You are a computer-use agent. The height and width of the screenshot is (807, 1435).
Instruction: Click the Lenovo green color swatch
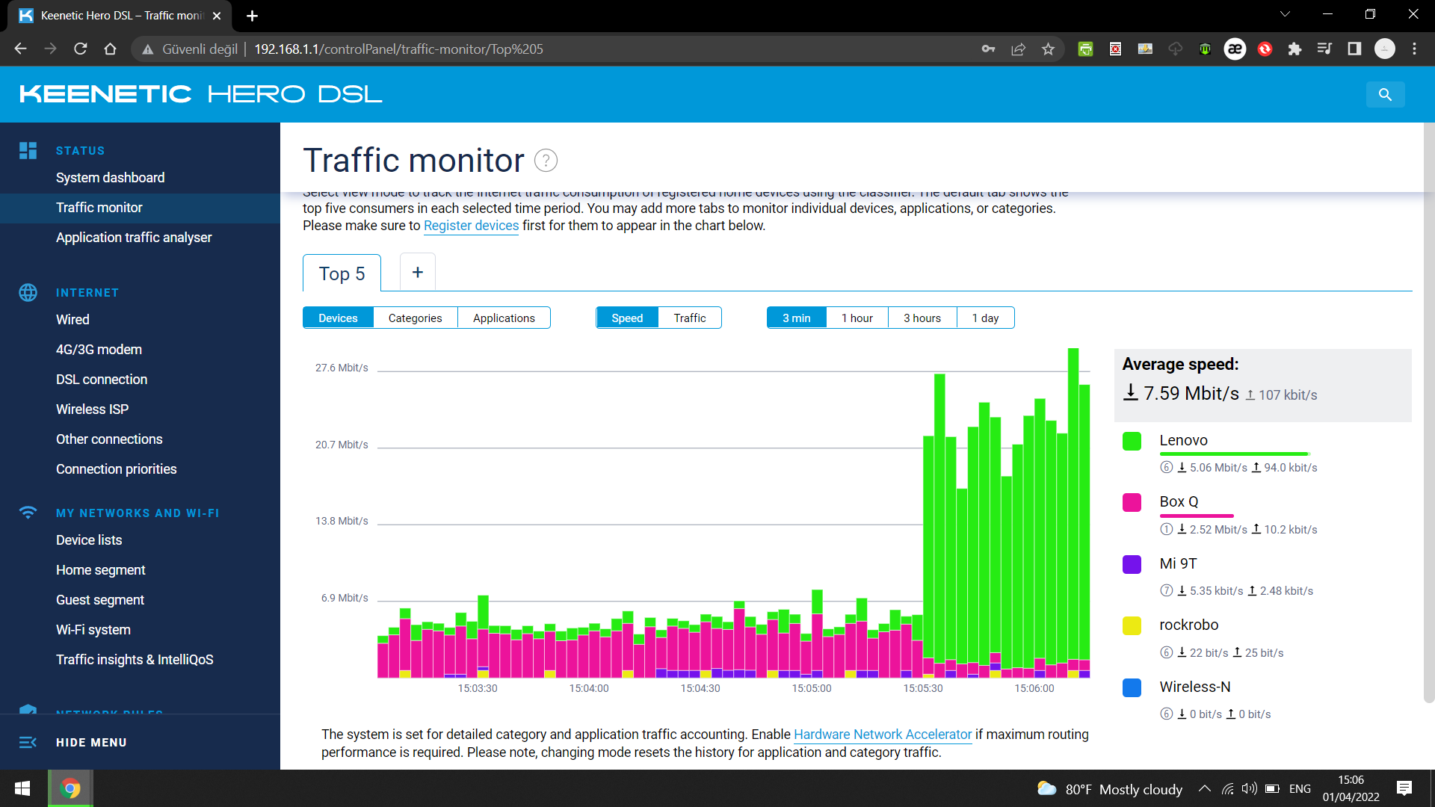tap(1132, 441)
